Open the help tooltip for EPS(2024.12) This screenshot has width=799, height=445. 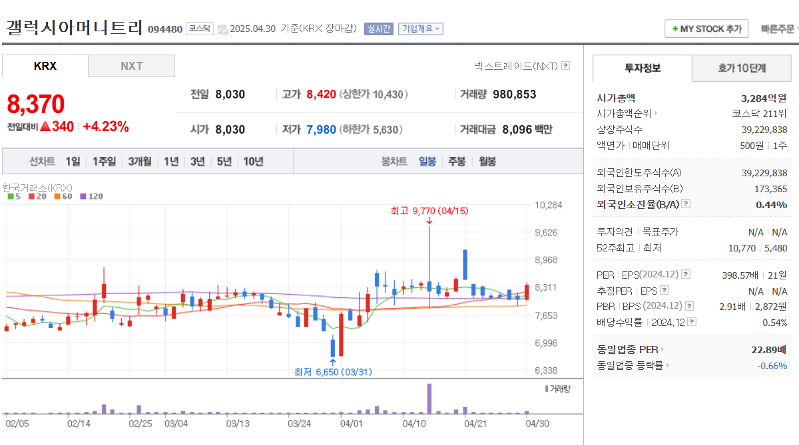[685, 275]
